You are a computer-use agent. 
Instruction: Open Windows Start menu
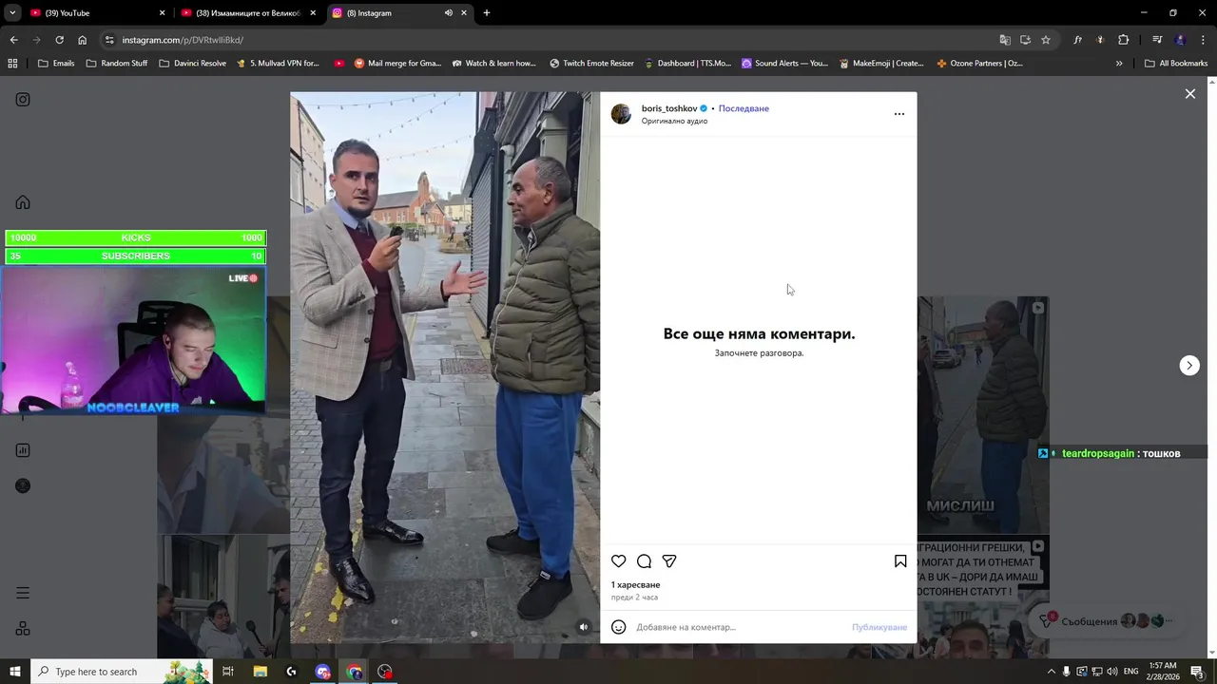pos(15,672)
